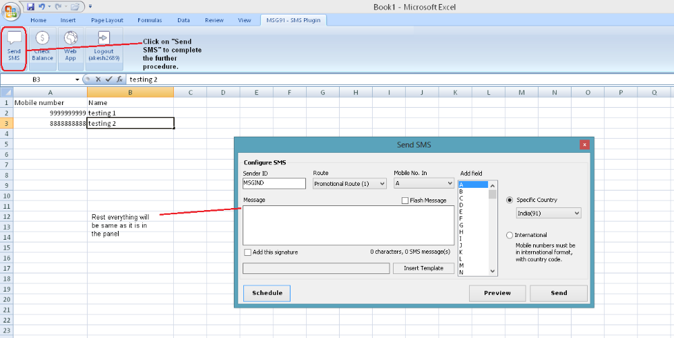Select the International radio button
The height and width of the screenshot is (338, 674).
tap(510, 235)
